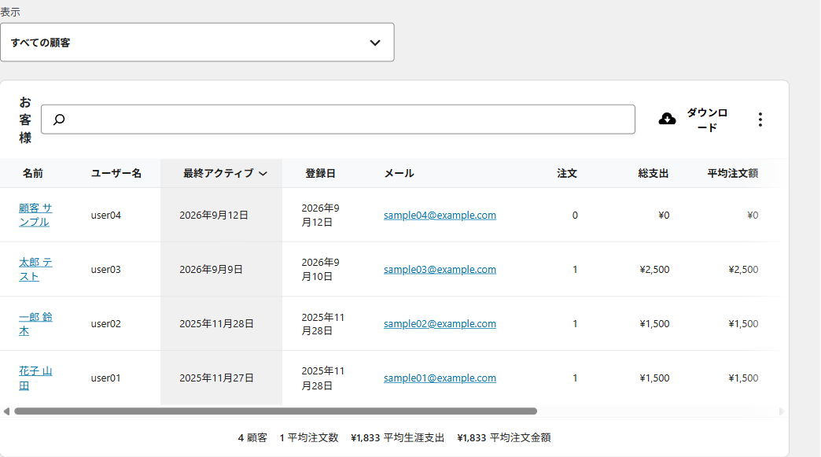Click the scrollbar left arrow

click(x=6, y=411)
